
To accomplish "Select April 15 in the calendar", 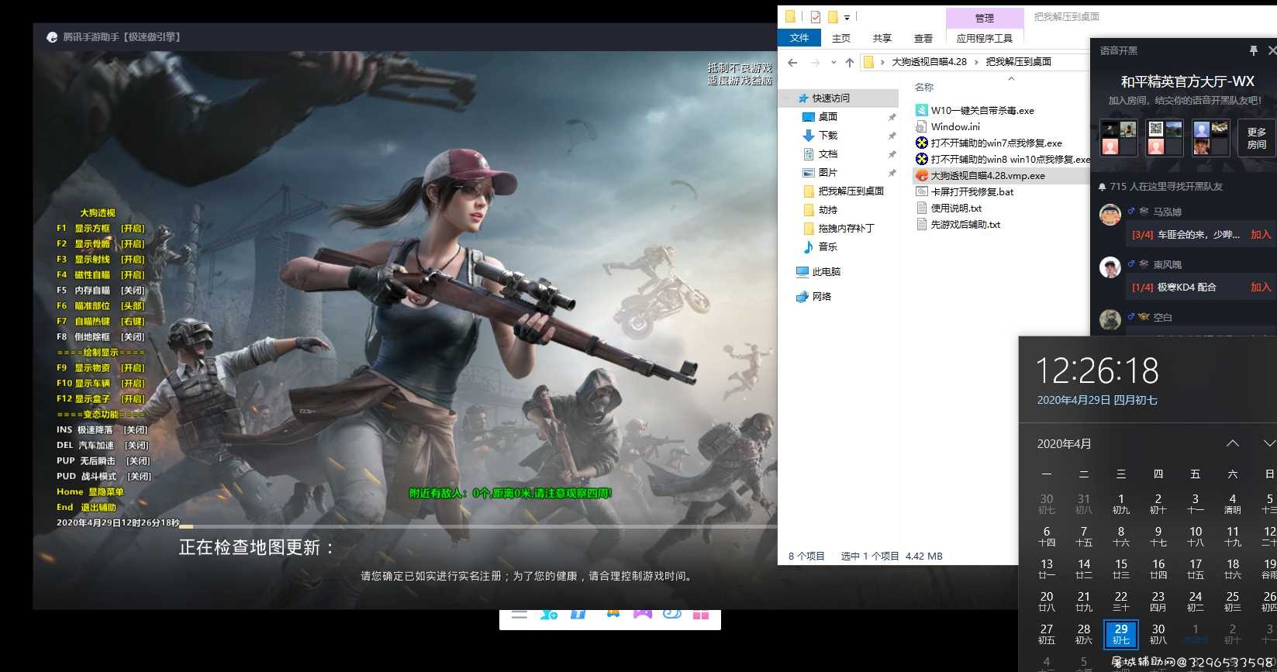I will (1121, 569).
